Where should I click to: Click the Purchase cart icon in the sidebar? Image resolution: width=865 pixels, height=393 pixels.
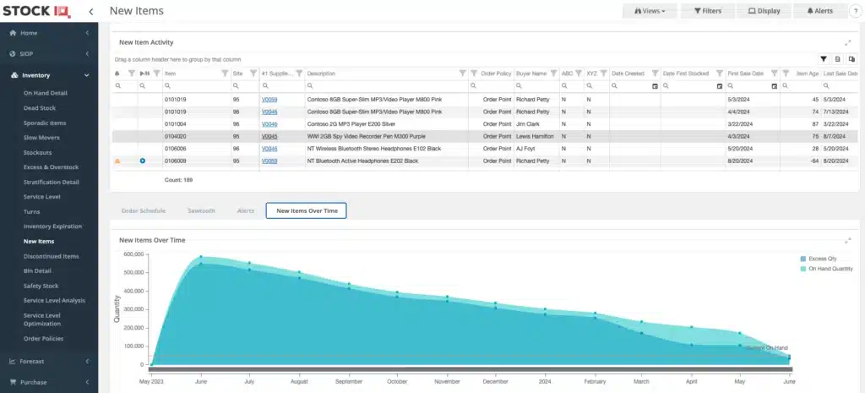(13, 382)
